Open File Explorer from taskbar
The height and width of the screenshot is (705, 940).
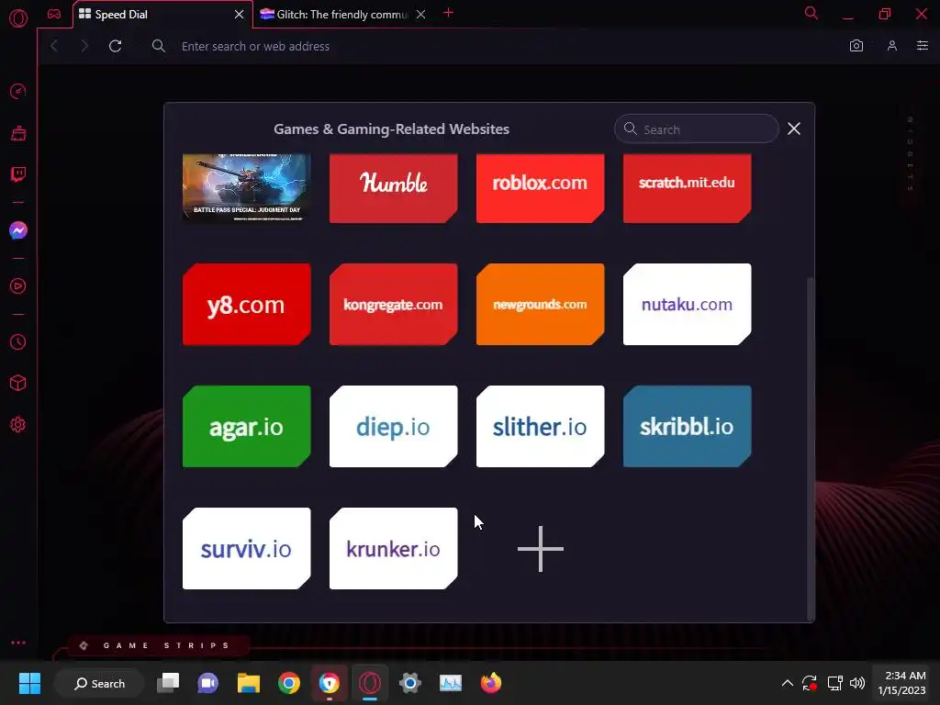pyautogui.click(x=248, y=683)
